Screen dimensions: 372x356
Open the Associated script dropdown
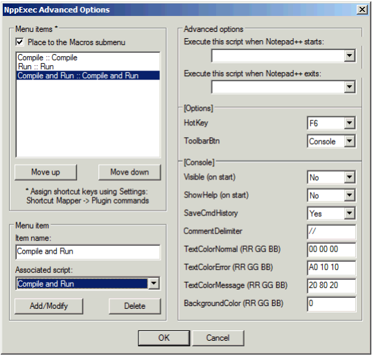(154, 283)
